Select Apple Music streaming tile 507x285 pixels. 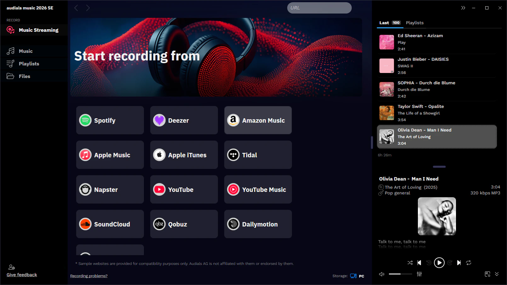[110, 155]
